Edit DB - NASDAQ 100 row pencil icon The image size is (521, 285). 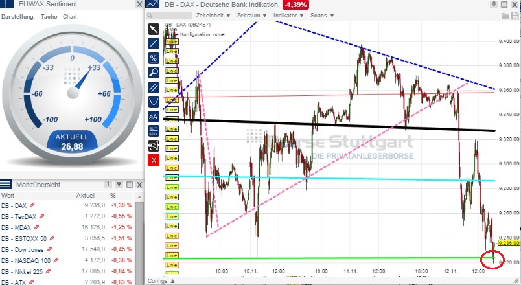click(x=56, y=260)
